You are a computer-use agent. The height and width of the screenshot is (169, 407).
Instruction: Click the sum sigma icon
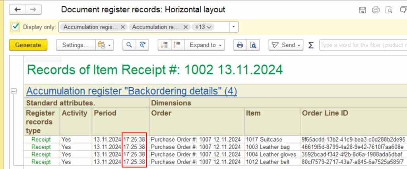tap(311, 45)
